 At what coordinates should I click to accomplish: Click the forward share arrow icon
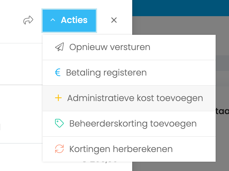tap(28, 20)
